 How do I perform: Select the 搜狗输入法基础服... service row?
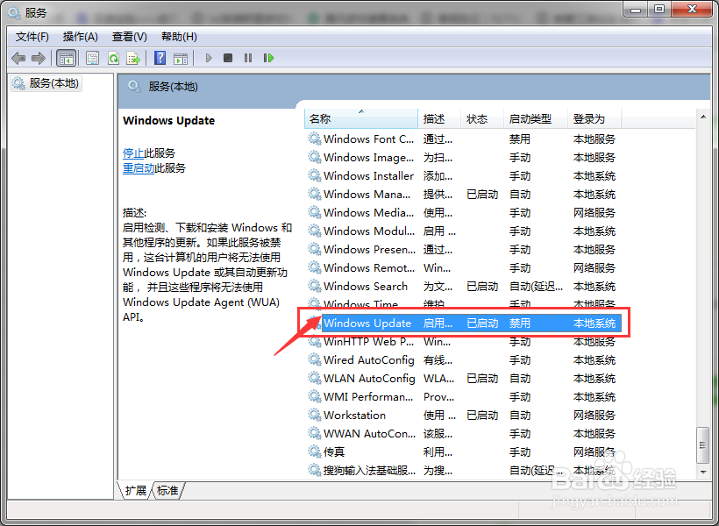pos(463,471)
